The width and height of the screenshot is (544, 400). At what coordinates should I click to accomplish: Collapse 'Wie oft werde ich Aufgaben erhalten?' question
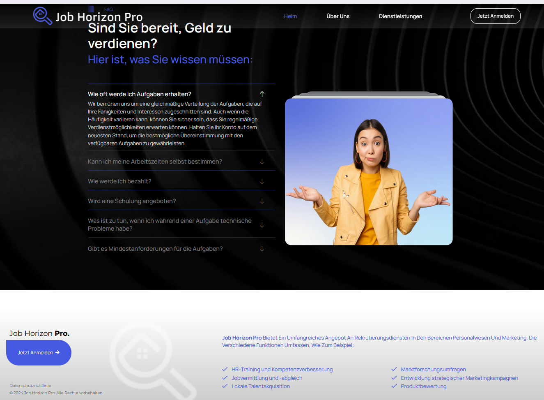(140, 94)
